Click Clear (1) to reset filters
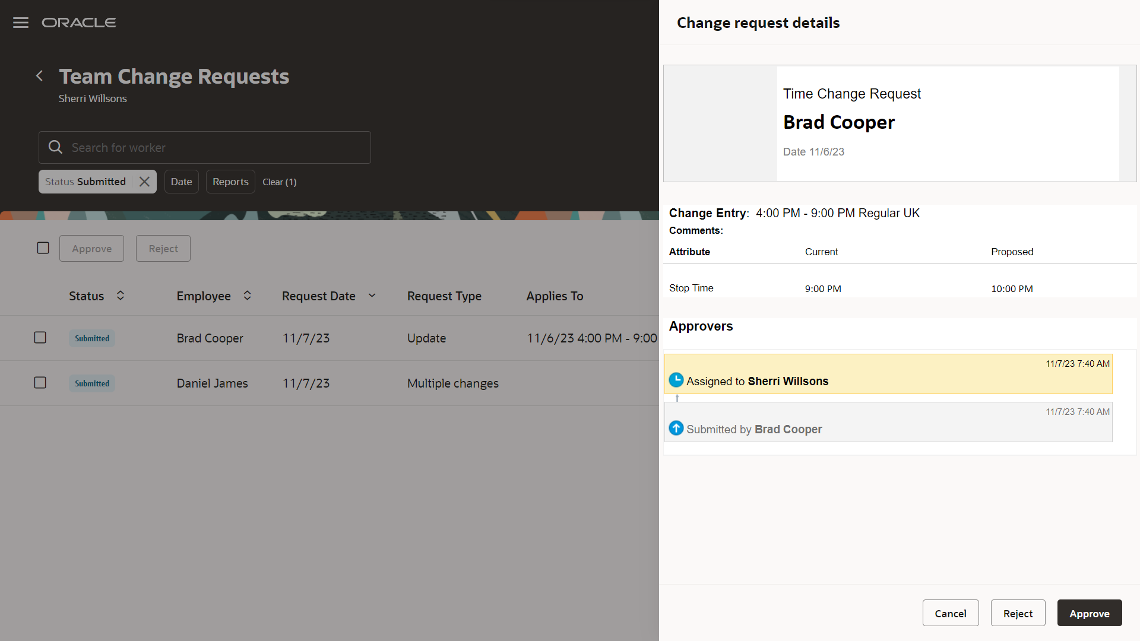 [280, 182]
